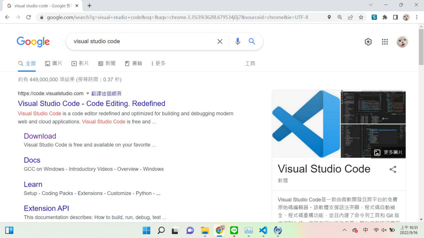Open large VS Code logo image
The height and width of the screenshot is (238, 424).
click(x=306, y=124)
